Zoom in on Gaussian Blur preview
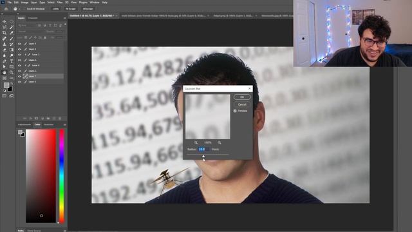This screenshot has height=232, width=412. pyautogui.click(x=220, y=142)
